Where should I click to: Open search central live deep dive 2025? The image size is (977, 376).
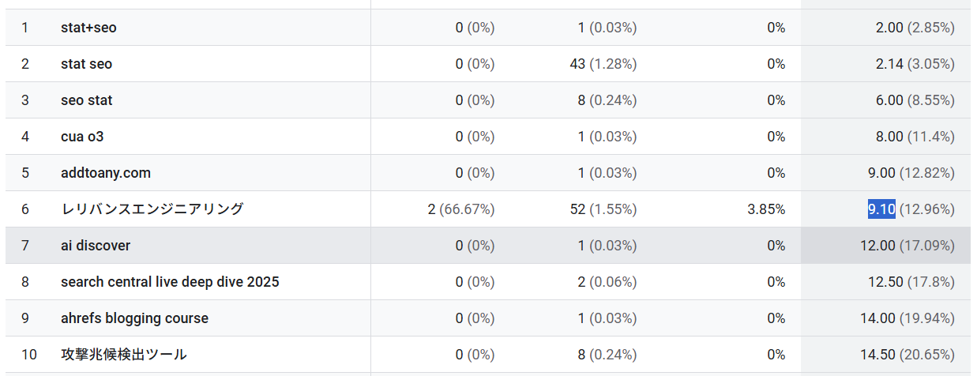[170, 282]
